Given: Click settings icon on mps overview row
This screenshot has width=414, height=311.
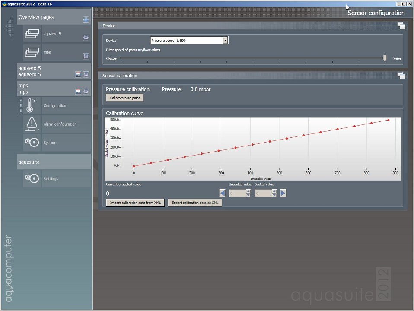Looking at the screenshot, I should 86,56.
